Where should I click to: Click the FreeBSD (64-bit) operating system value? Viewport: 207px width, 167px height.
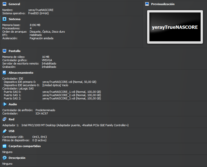(38, 13)
